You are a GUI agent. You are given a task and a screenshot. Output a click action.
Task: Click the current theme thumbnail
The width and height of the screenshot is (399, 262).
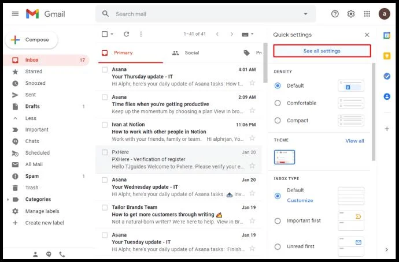(285, 157)
